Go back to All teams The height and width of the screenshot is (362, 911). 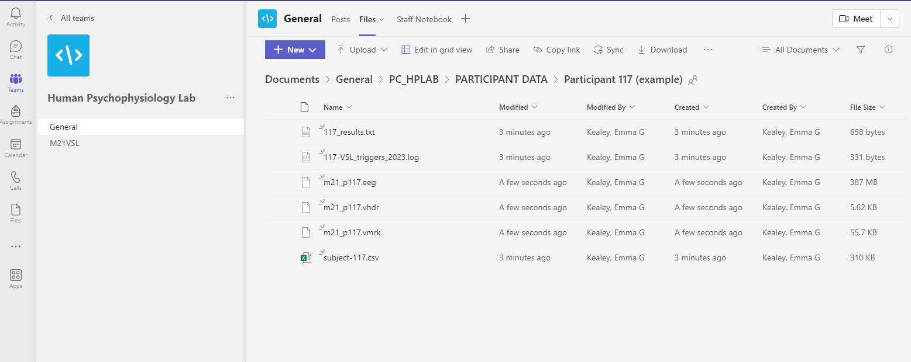click(x=71, y=18)
